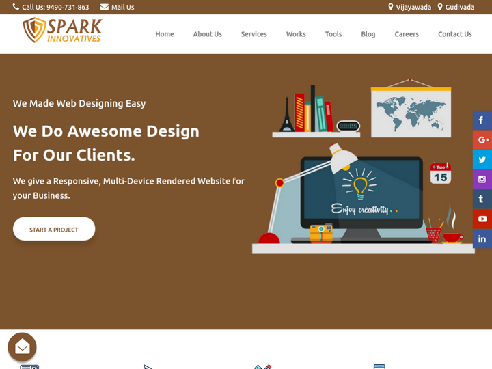
Task: Select Services in the navigation bar
Action: click(x=254, y=34)
